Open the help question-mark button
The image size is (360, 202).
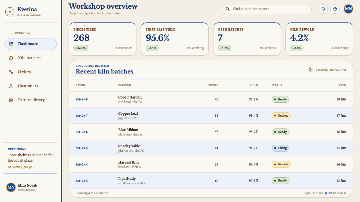point(335,9)
